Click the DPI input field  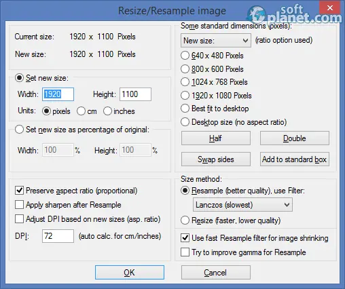click(58, 236)
